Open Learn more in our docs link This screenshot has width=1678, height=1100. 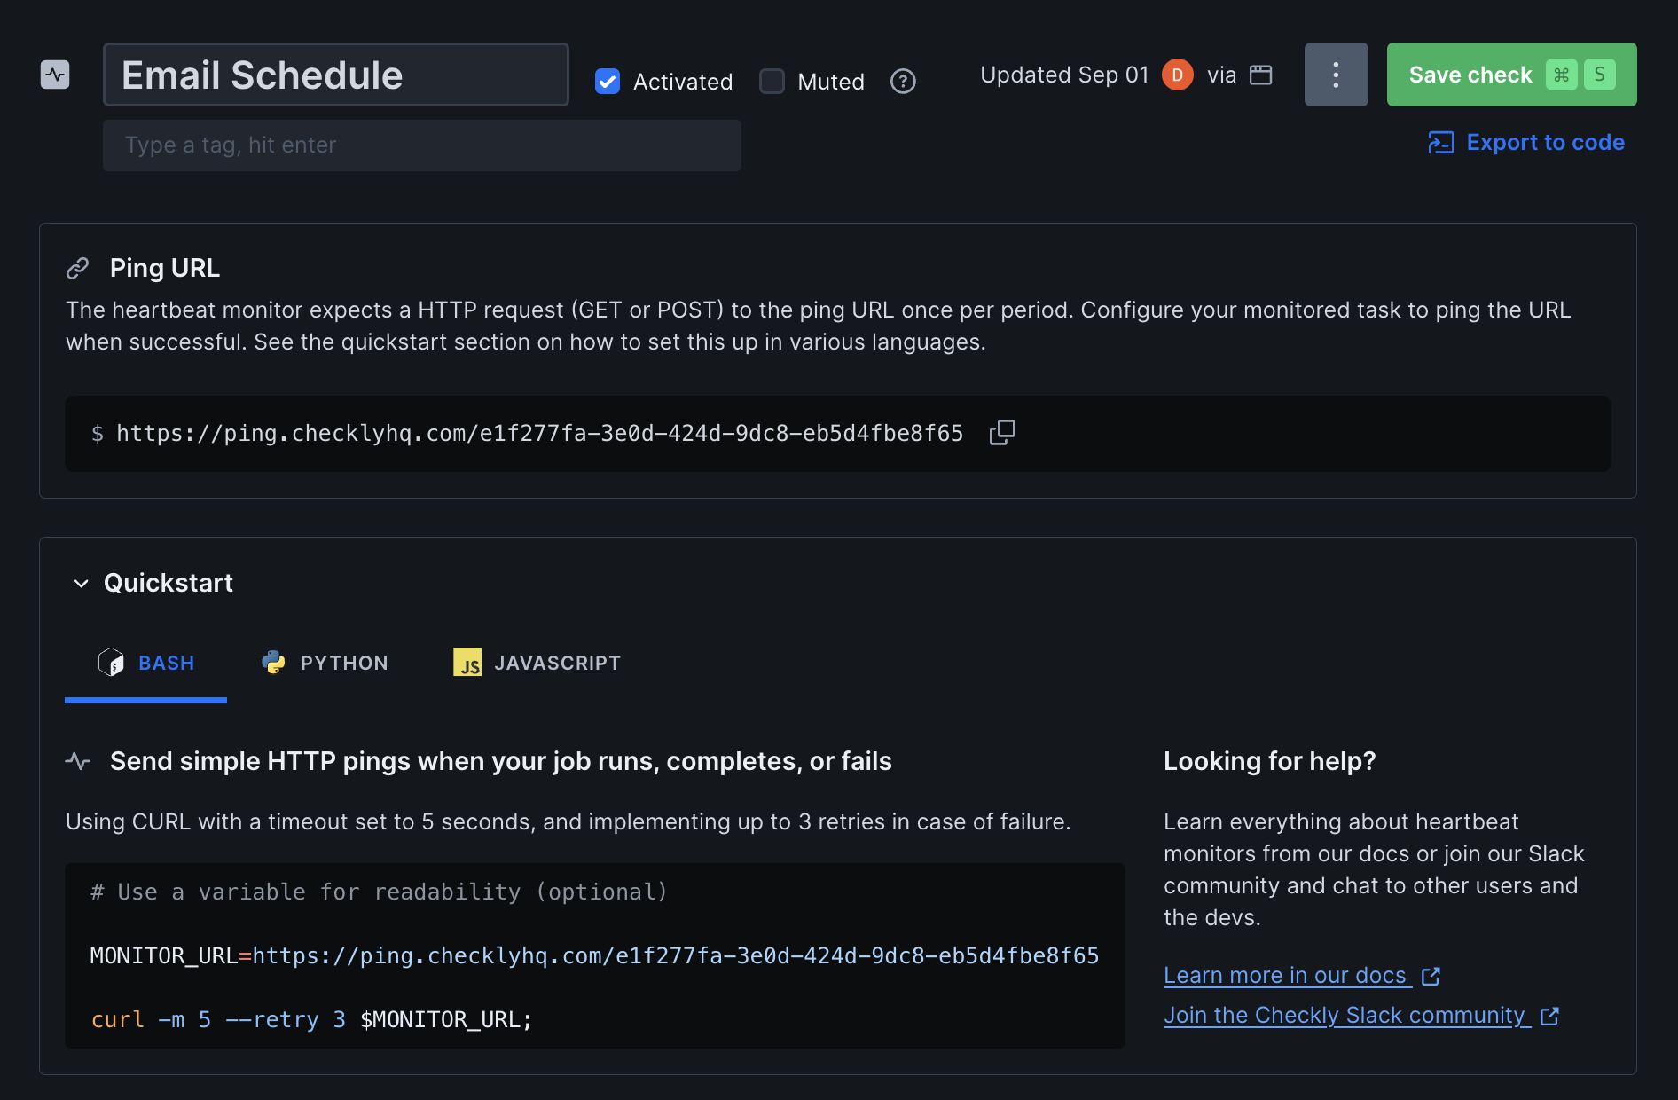(1285, 975)
